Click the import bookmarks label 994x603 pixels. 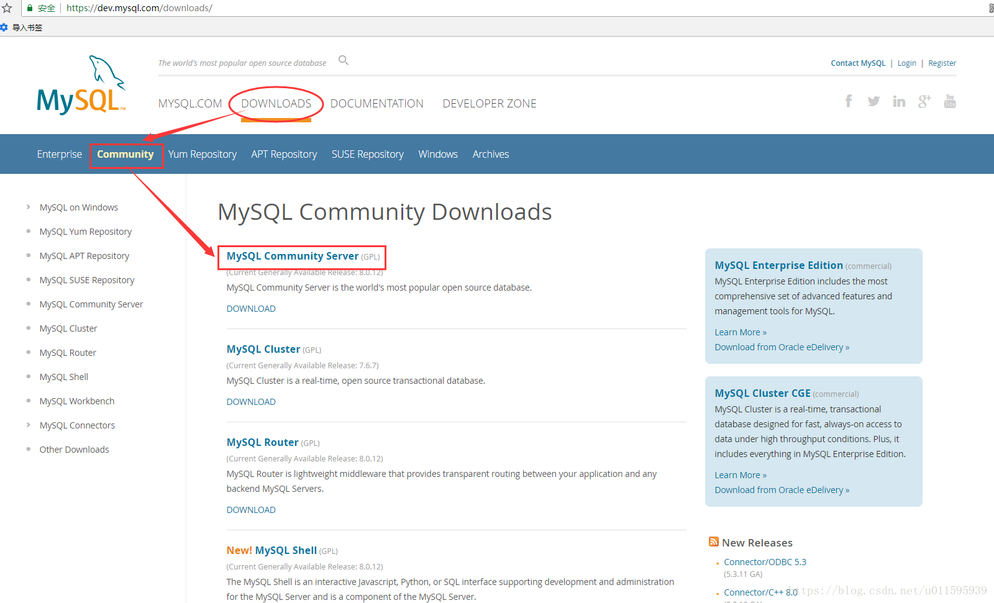(x=27, y=27)
